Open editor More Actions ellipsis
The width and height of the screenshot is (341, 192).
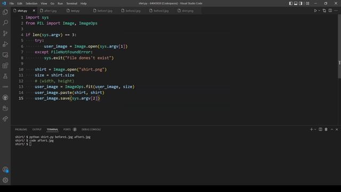tap(336, 11)
